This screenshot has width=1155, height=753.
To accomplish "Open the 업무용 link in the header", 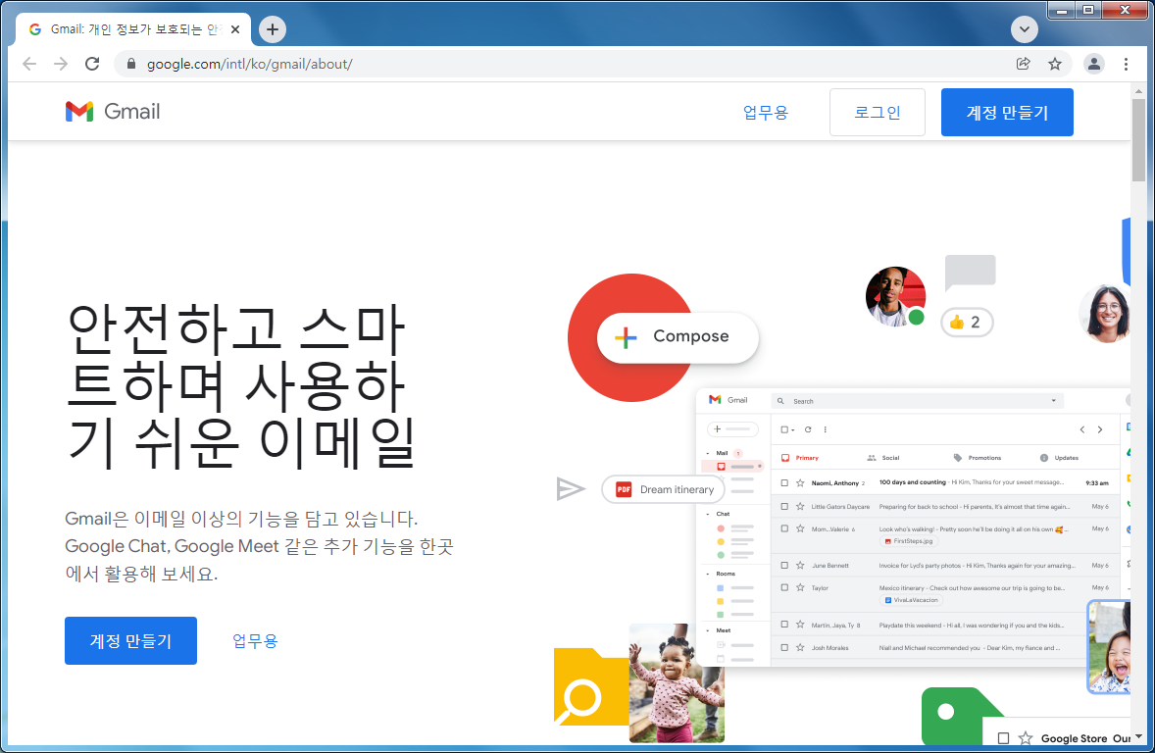I will point(766,113).
